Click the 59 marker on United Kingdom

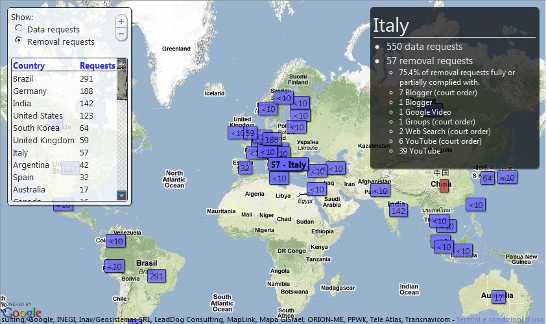pos(250,133)
